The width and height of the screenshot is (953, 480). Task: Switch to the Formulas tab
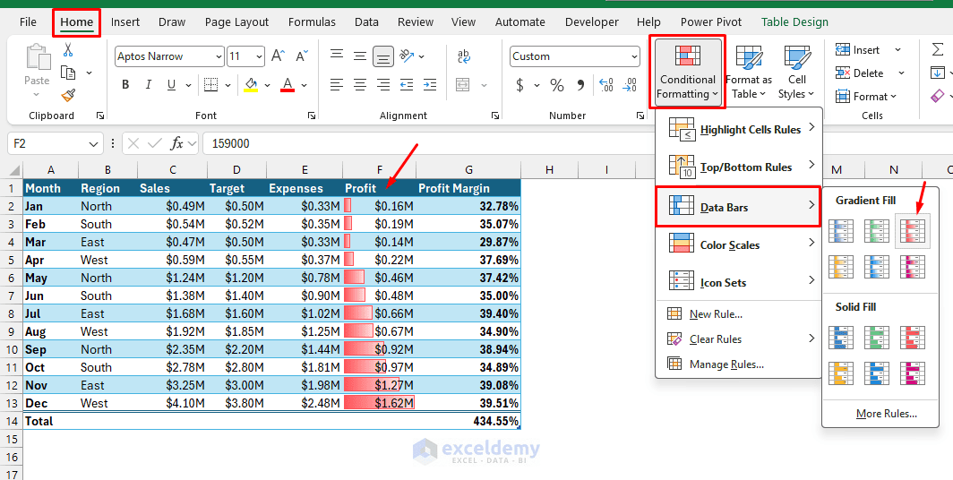point(312,21)
